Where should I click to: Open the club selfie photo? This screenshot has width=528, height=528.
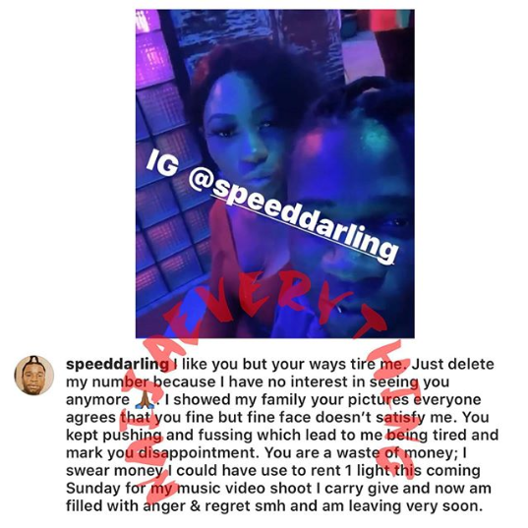274,173
